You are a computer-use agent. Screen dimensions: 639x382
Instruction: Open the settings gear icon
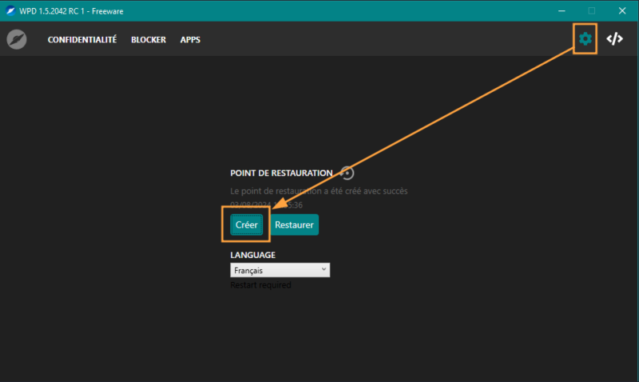585,38
